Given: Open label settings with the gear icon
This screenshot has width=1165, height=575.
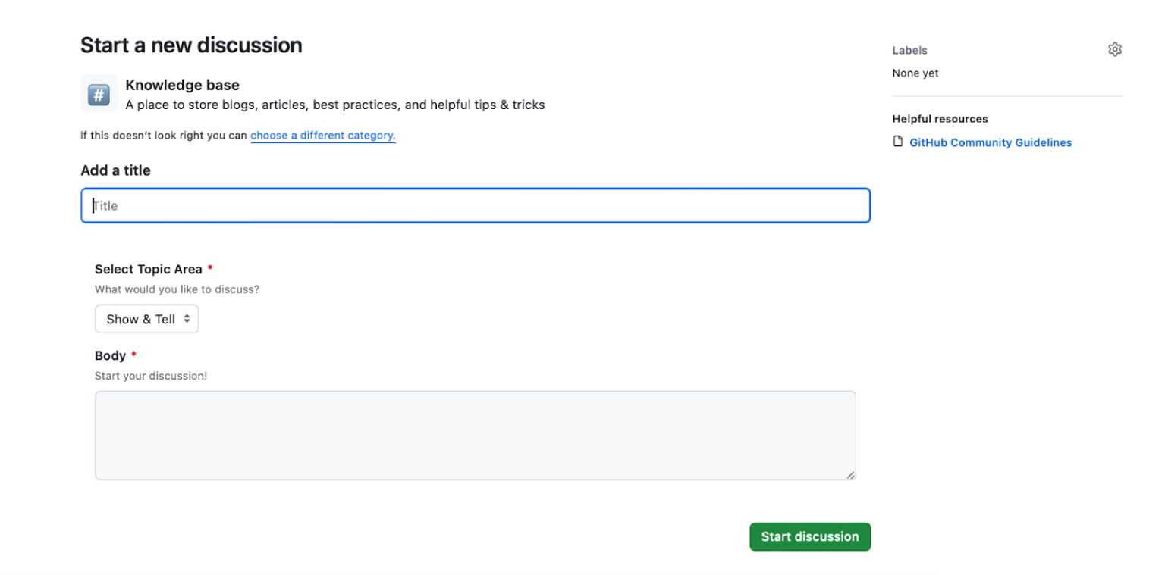Looking at the screenshot, I should [x=1115, y=48].
